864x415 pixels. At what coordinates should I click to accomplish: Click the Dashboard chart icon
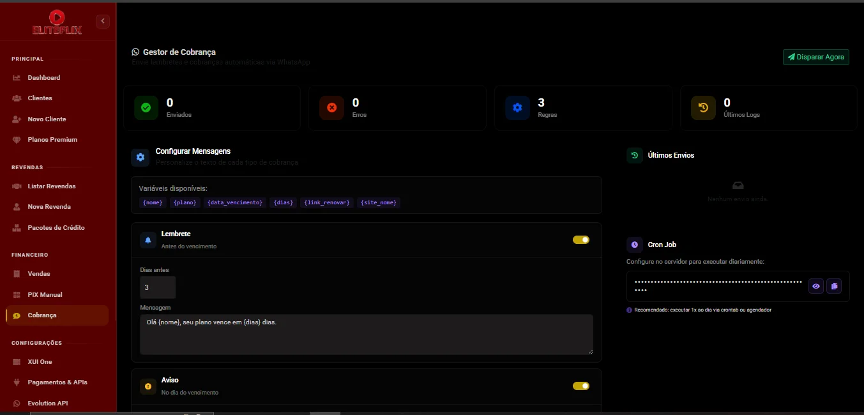[x=17, y=78]
